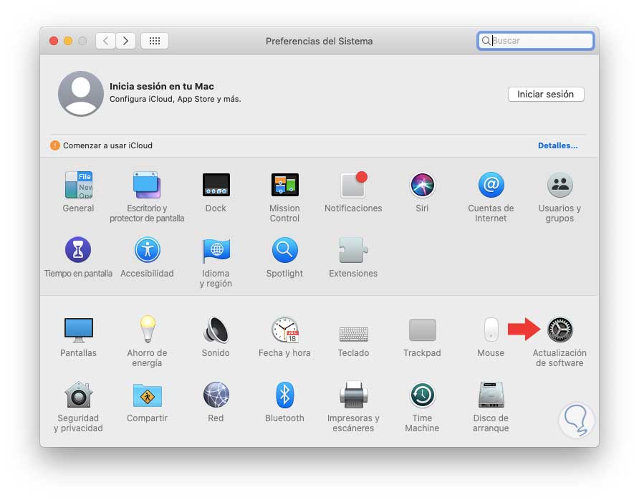Click the Iniciar sesión button
Screen dimensions: 639x500
click(x=546, y=94)
